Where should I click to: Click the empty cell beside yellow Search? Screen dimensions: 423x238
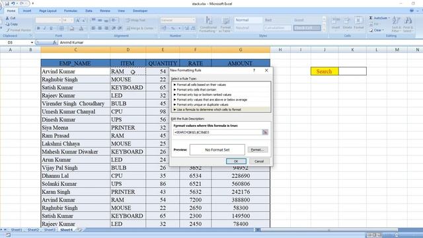pyautogui.click(x=352, y=71)
